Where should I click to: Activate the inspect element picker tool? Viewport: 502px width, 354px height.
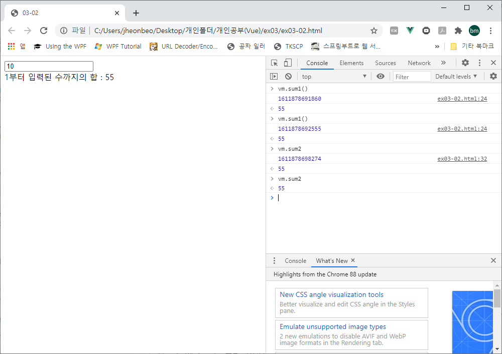tap(275, 63)
